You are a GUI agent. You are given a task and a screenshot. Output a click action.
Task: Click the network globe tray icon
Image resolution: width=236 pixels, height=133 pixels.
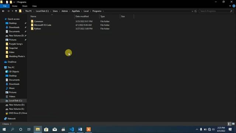pos(209,129)
